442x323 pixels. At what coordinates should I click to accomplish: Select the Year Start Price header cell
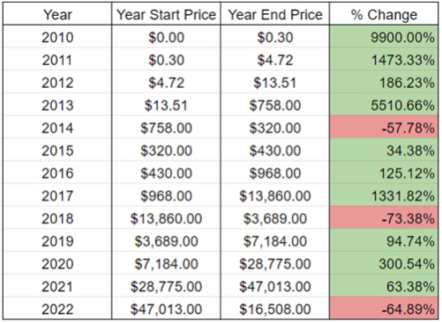pos(166,14)
